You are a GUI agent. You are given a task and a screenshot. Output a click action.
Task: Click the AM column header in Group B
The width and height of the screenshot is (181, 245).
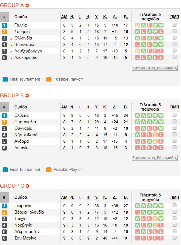[64, 107]
